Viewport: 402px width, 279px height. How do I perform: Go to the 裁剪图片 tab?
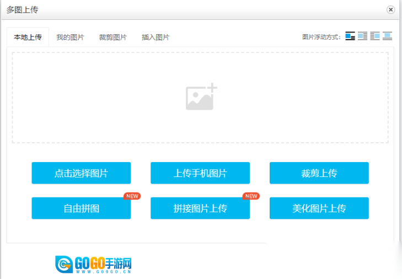[112, 37]
